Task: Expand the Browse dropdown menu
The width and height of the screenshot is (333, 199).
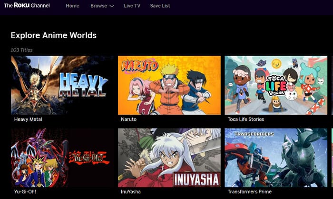Action: tap(102, 6)
